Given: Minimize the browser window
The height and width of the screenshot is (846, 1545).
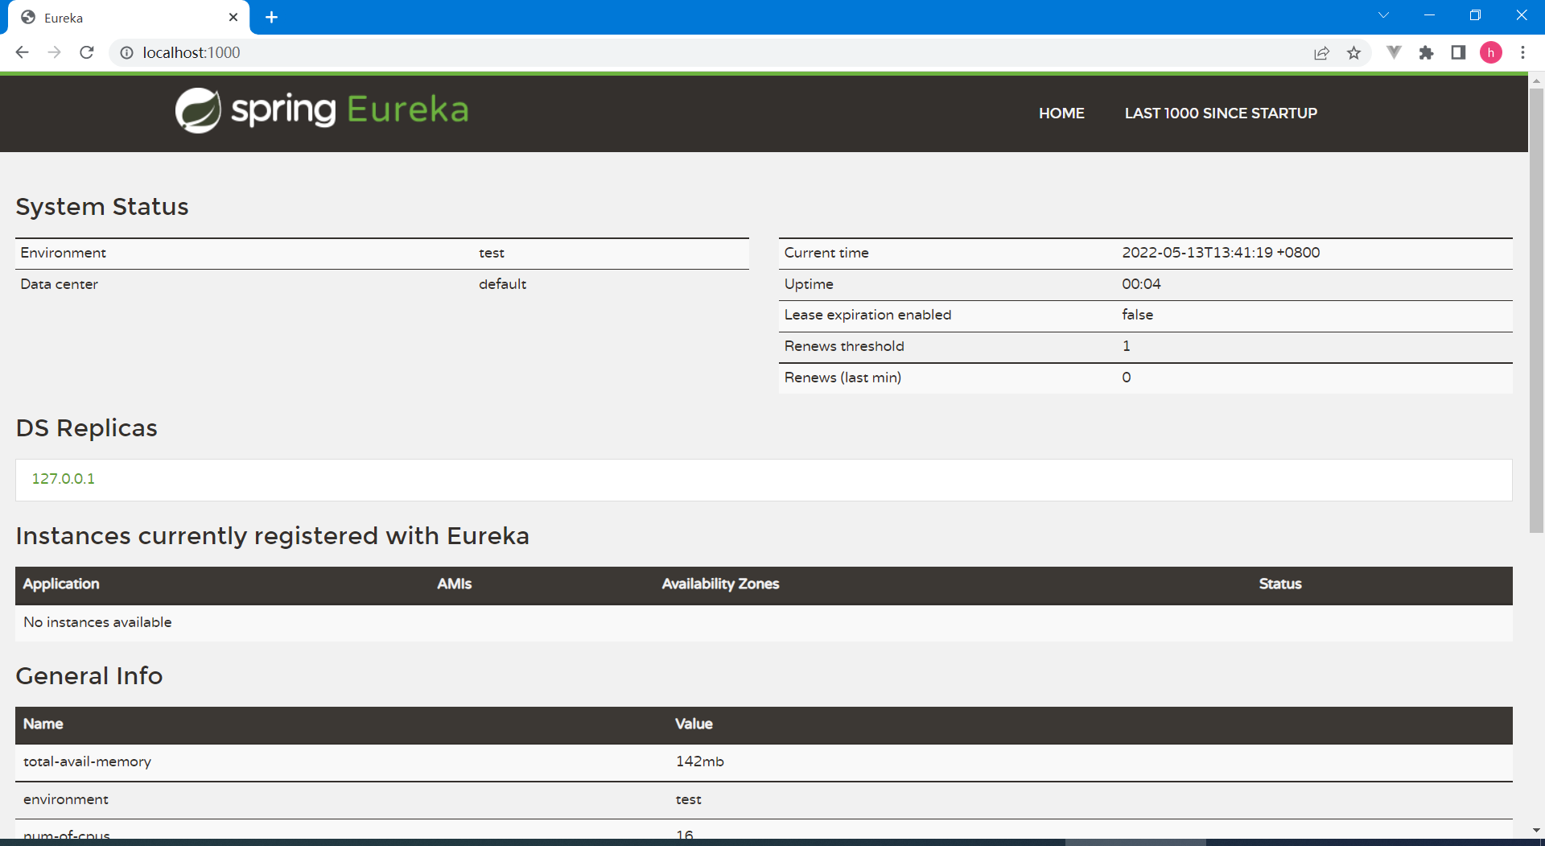Looking at the screenshot, I should coord(1429,15).
